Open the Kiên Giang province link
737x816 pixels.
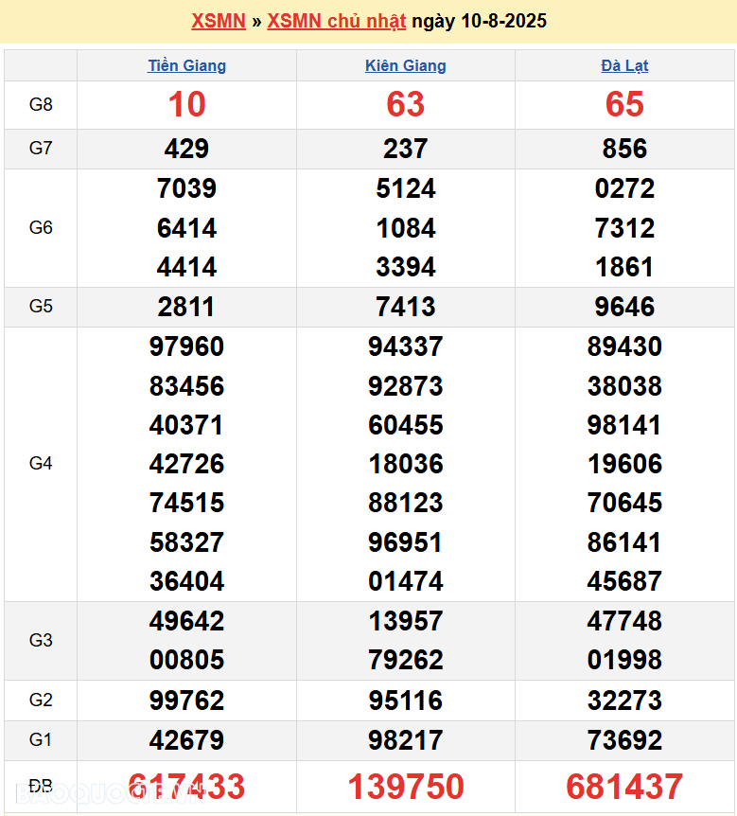[406, 66]
